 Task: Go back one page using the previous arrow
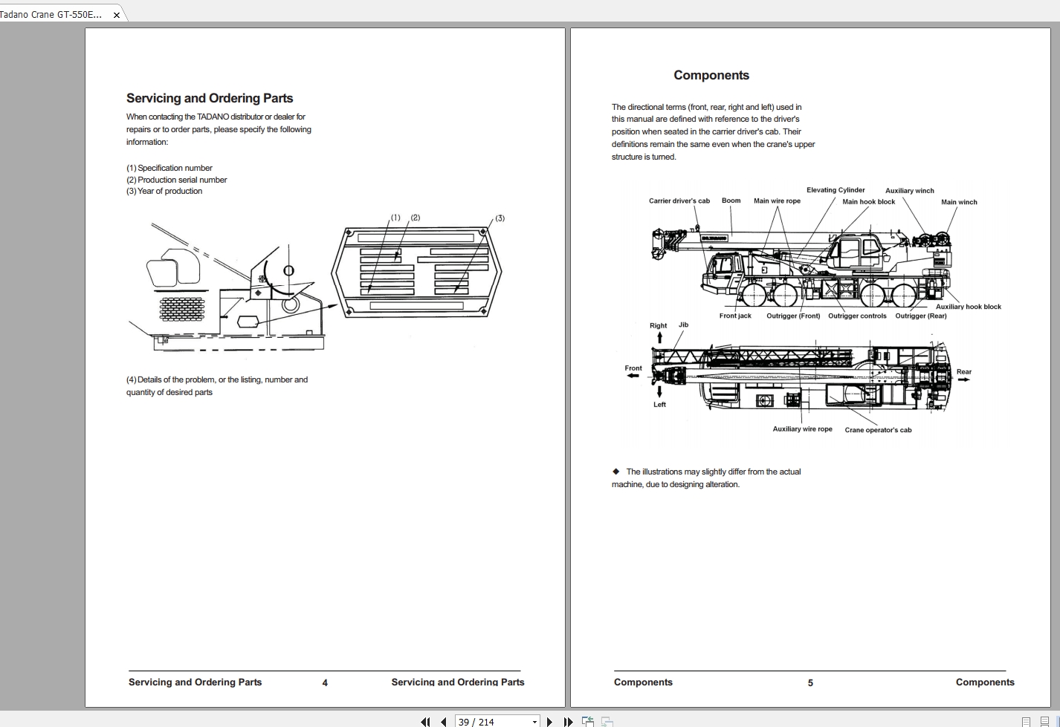point(444,721)
